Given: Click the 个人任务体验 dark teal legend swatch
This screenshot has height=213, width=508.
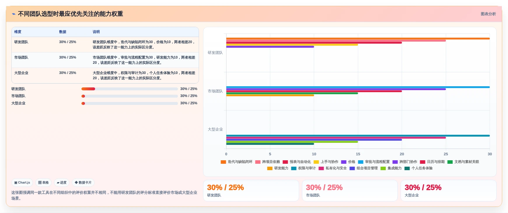Looking at the screenshot, I should pos(407,168).
